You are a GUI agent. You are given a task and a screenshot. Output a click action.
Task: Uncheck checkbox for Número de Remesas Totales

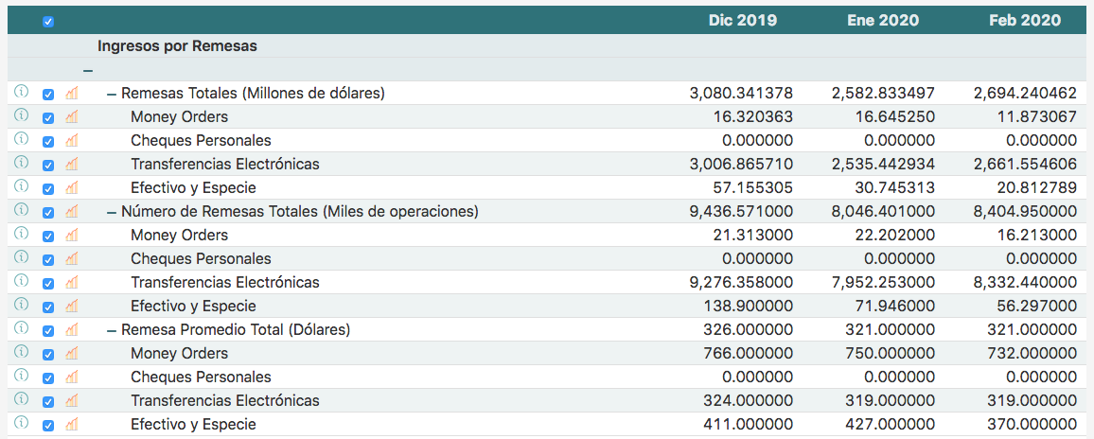tap(48, 212)
